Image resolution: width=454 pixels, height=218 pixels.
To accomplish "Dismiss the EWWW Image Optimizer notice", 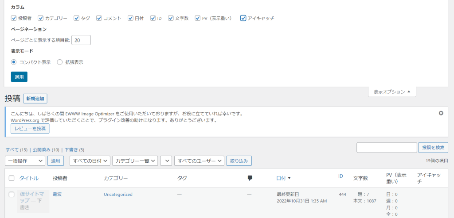I will pos(441,113).
